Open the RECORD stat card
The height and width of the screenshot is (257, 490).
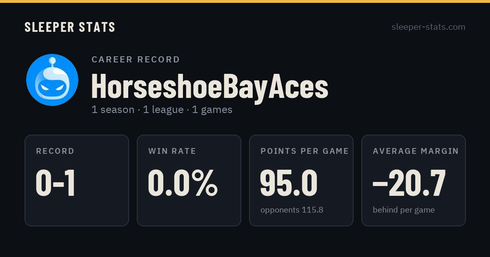77,180
